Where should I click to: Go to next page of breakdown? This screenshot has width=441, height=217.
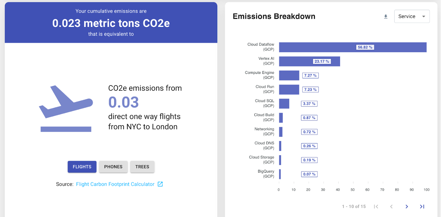407,206
